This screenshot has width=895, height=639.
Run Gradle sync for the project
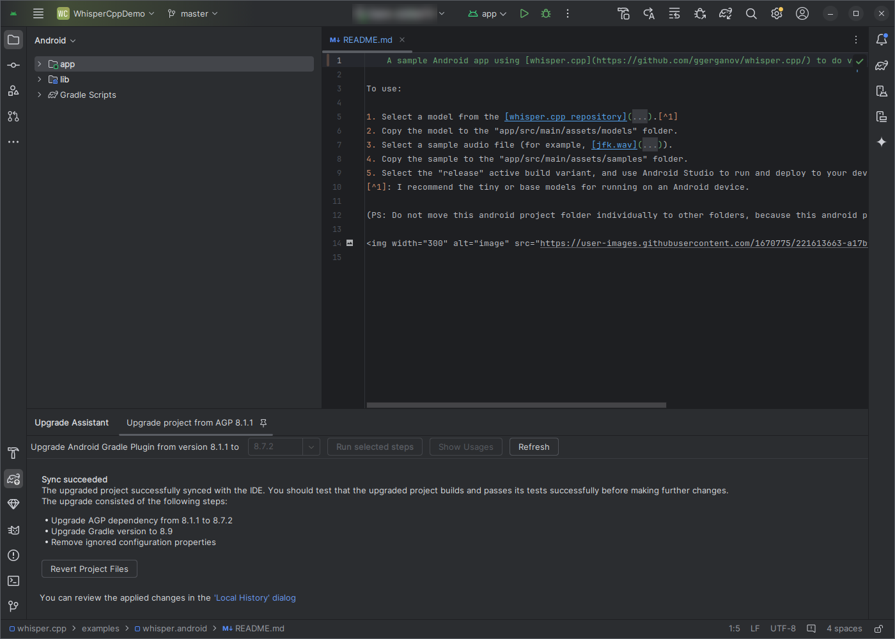[x=725, y=13]
